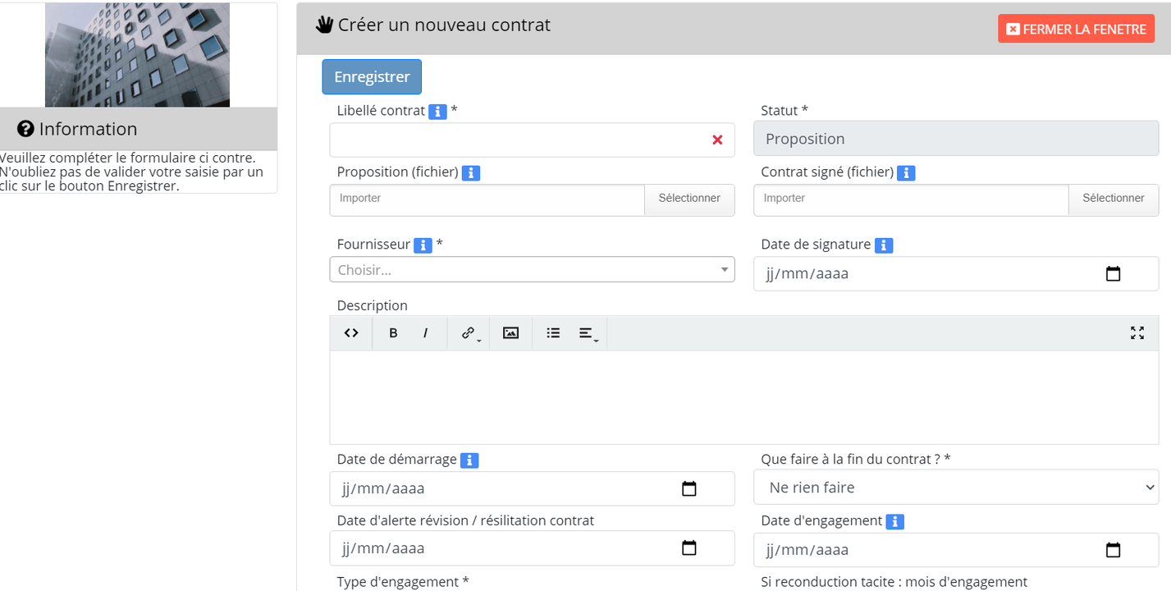The height and width of the screenshot is (591, 1171).
Task: Open the calendar for Date d'engagement
Action: [x=1113, y=549]
